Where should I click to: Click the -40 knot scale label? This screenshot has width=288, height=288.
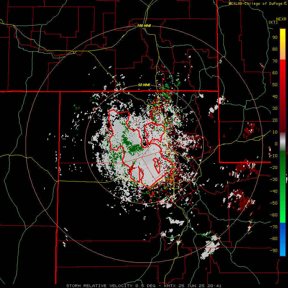[x=274, y=191]
